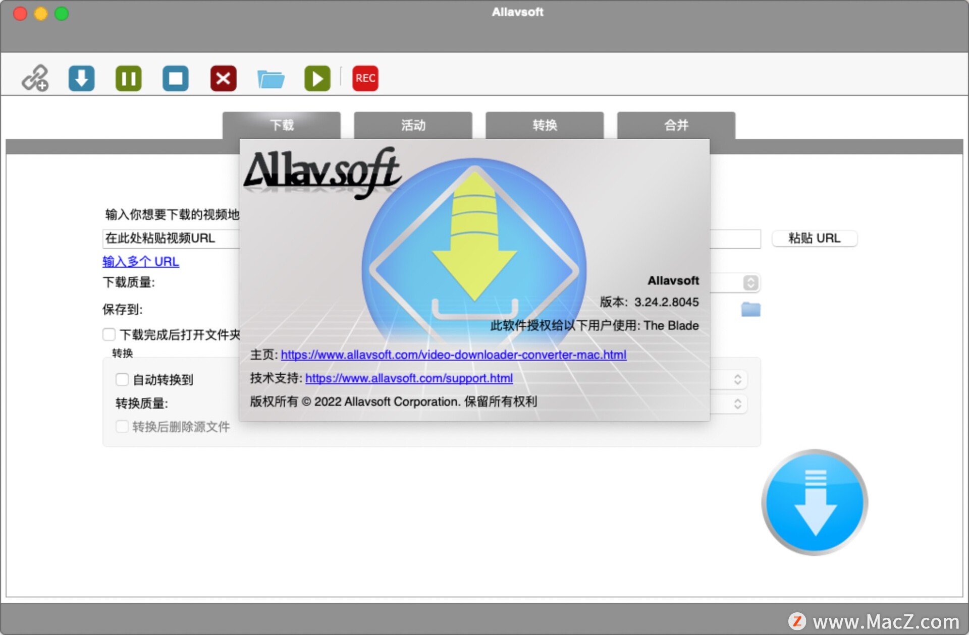Open the support.html tech support link
The image size is (969, 635).
(409, 378)
